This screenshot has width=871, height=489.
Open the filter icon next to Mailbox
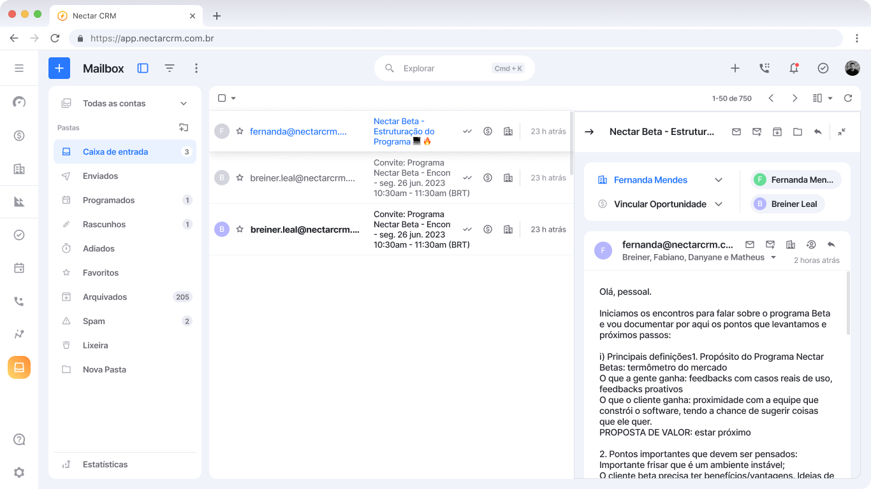click(x=170, y=68)
